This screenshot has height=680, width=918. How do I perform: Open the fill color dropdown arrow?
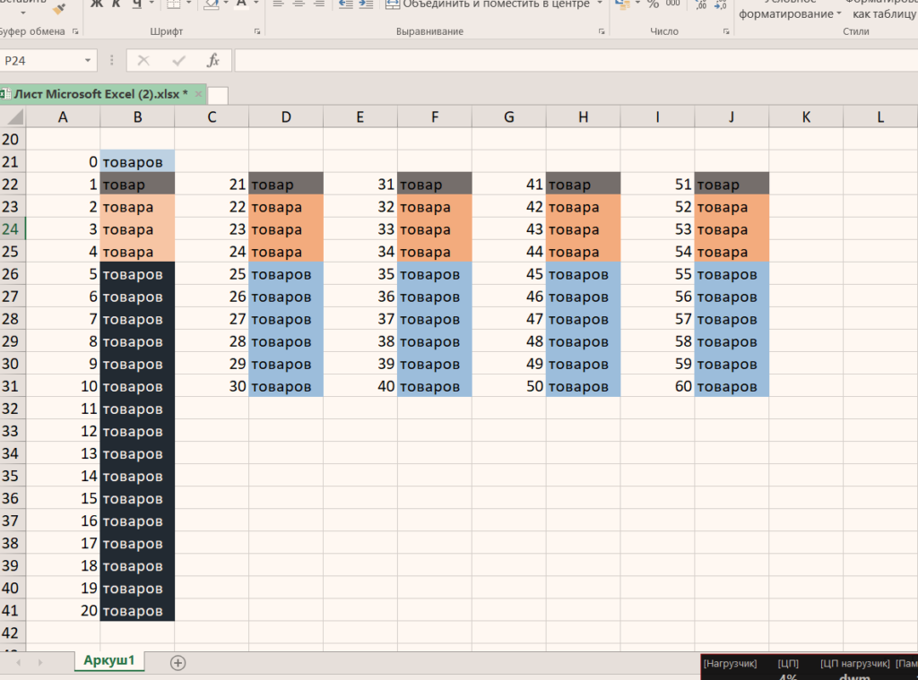point(226,4)
